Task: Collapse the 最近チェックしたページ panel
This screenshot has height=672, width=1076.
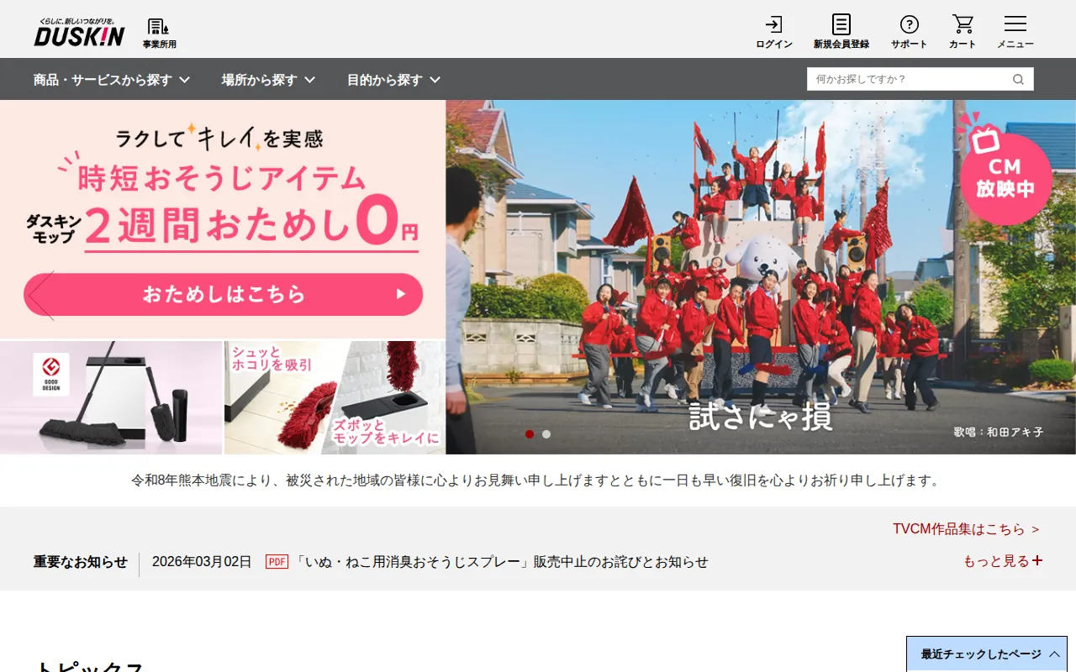Action: 987,654
